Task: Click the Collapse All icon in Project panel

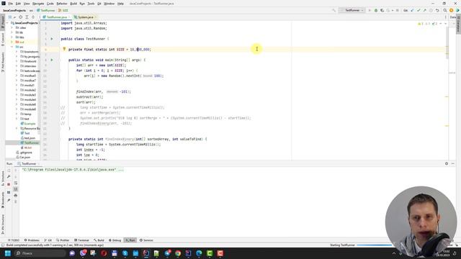Action: 33,17
